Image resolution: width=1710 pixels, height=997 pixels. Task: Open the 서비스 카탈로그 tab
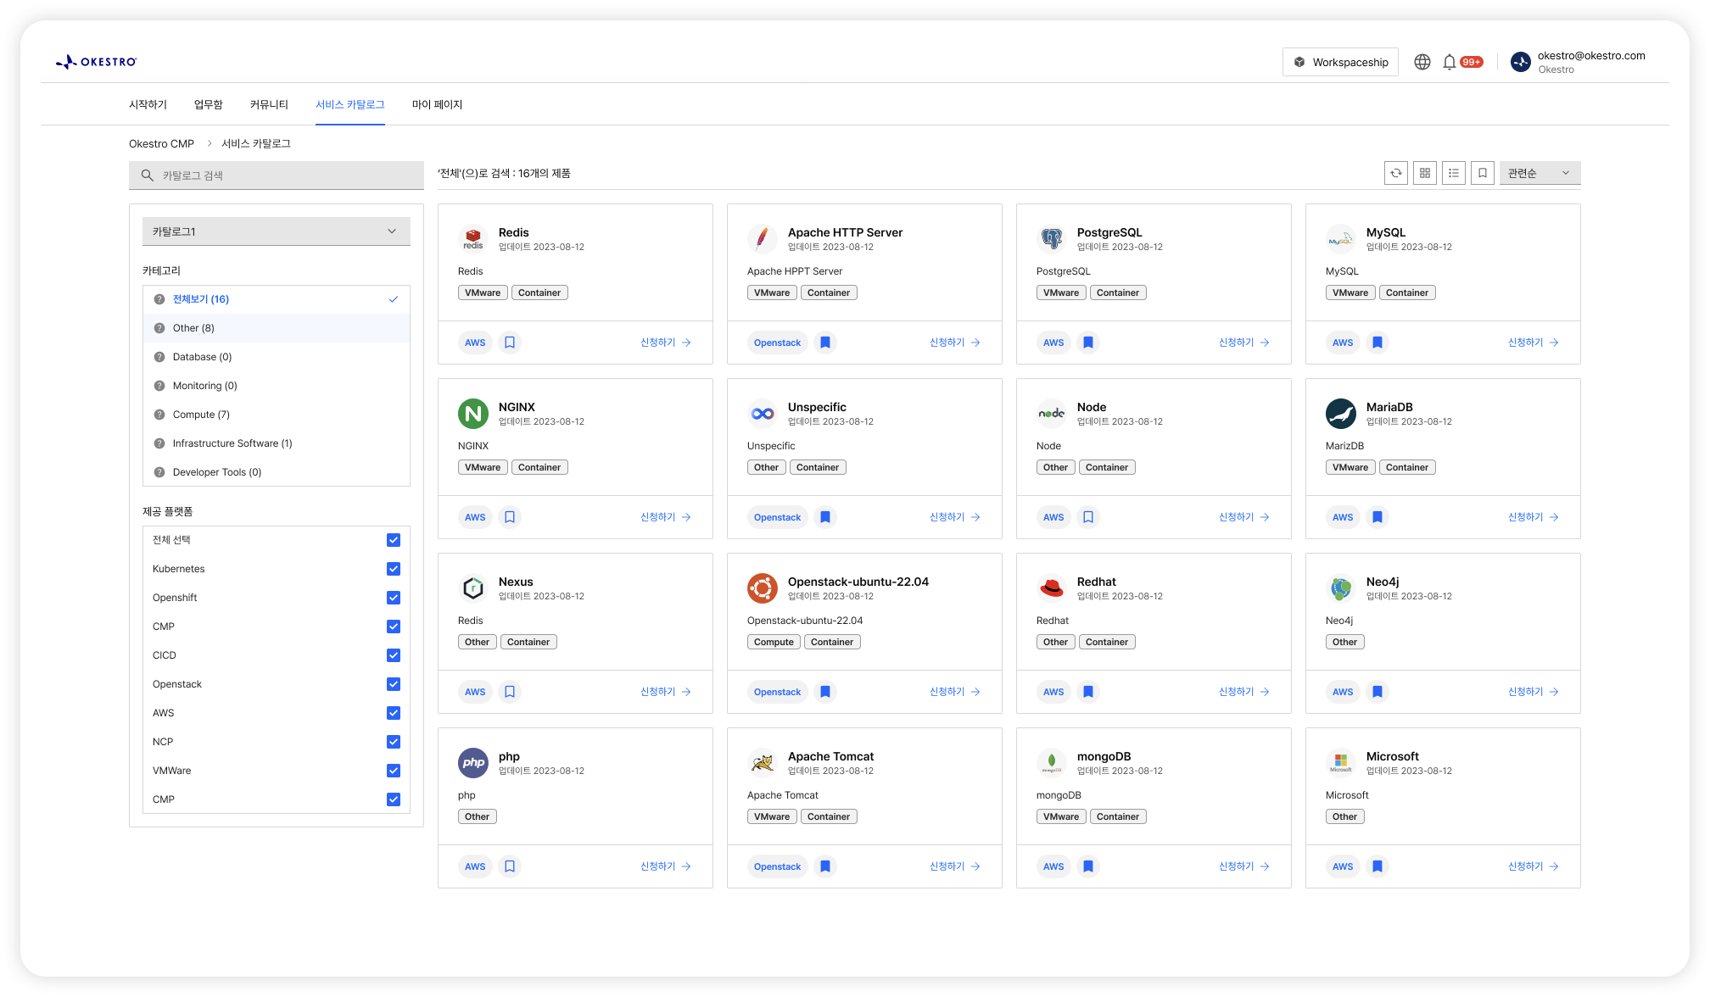click(350, 104)
